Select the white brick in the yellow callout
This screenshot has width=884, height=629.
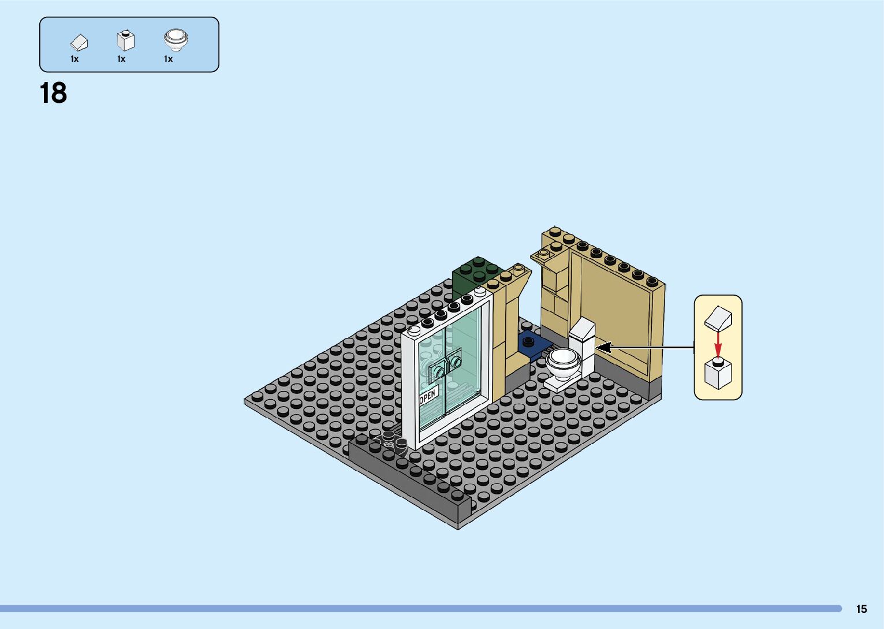point(718,374)
